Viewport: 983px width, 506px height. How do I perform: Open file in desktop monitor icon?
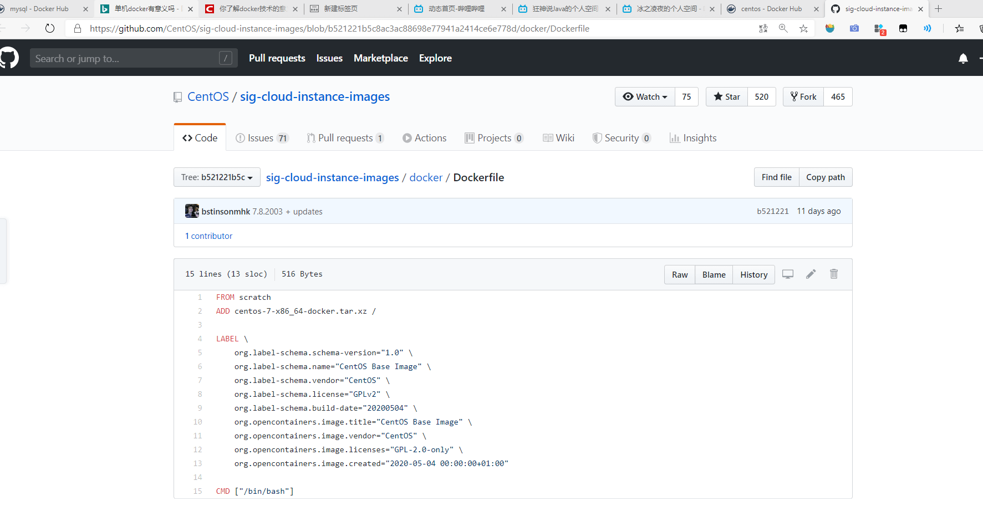click(787, 274)
